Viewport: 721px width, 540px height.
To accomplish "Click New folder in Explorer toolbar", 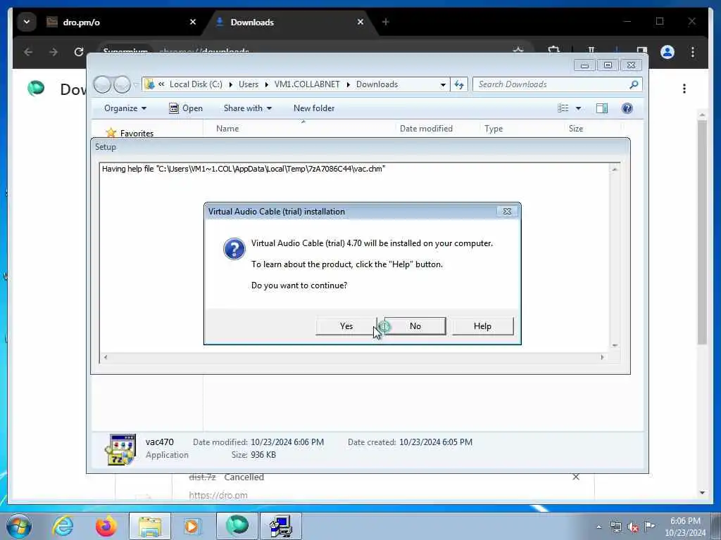I will point(314,108).
